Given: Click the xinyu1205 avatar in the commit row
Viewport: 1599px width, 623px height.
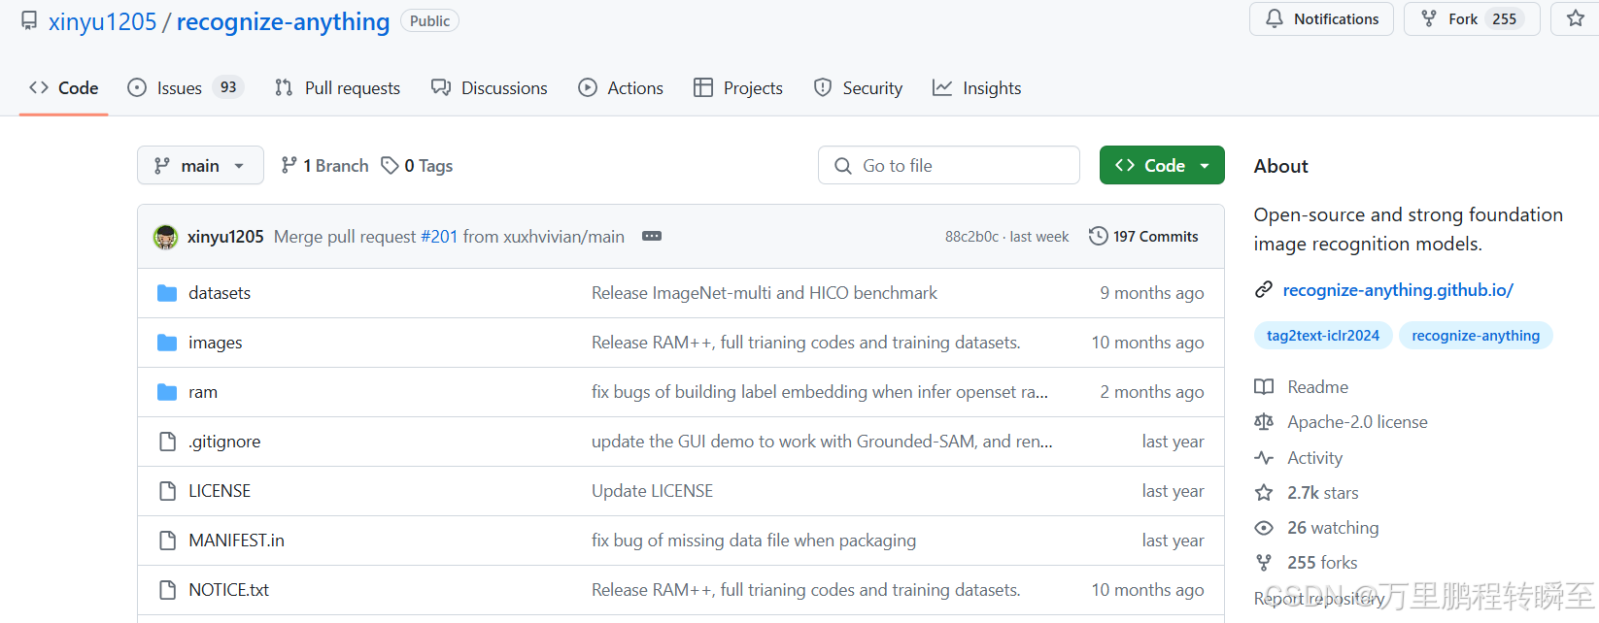Looking at the screenshot, I should (x=166, y=237).
